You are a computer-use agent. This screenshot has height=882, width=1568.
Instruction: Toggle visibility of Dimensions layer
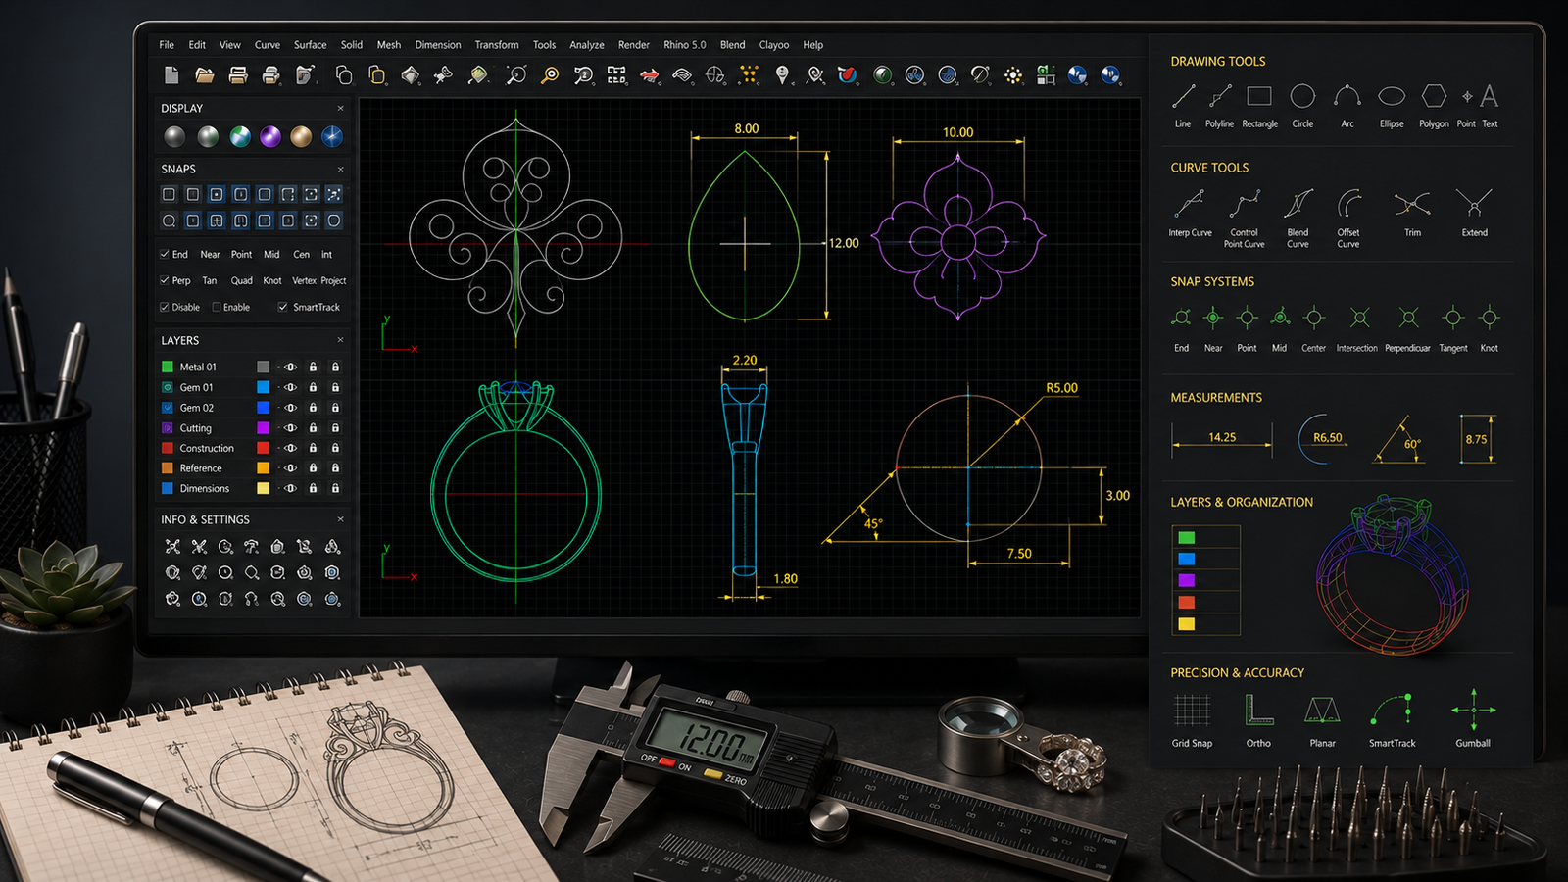pos(290,488)
